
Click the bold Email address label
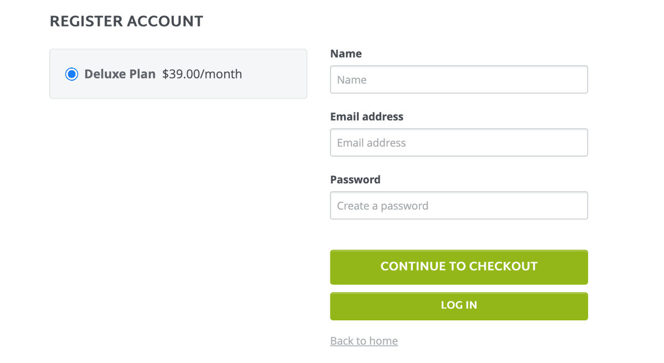click(366, 117)
